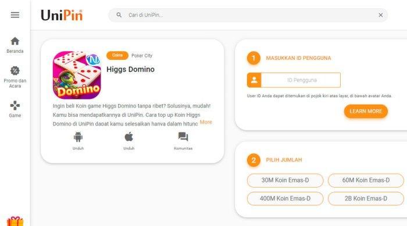
Task: Click the orange Coins tag
Action: [117, 55]
